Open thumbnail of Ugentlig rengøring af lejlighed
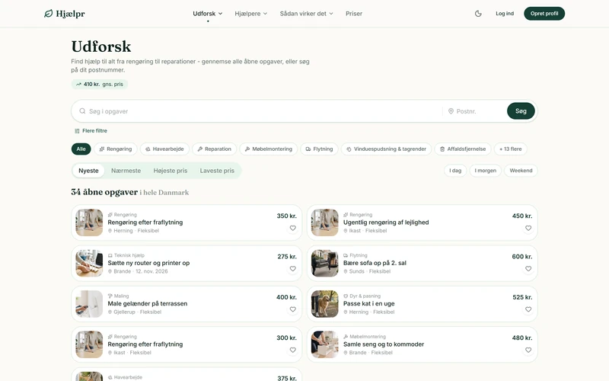Viewport: 609px width, 381px height. coord(325,223)
